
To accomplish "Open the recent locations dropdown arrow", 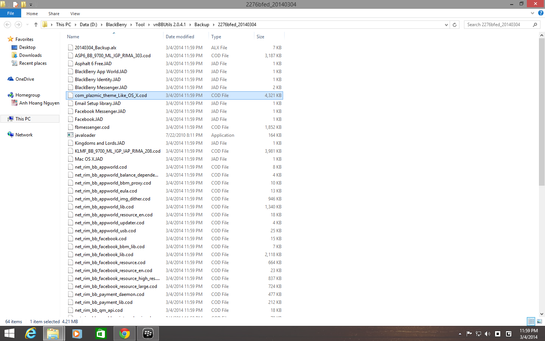I will pos(27,25).
